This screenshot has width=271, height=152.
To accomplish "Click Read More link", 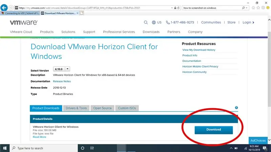I will pos(39,137).
